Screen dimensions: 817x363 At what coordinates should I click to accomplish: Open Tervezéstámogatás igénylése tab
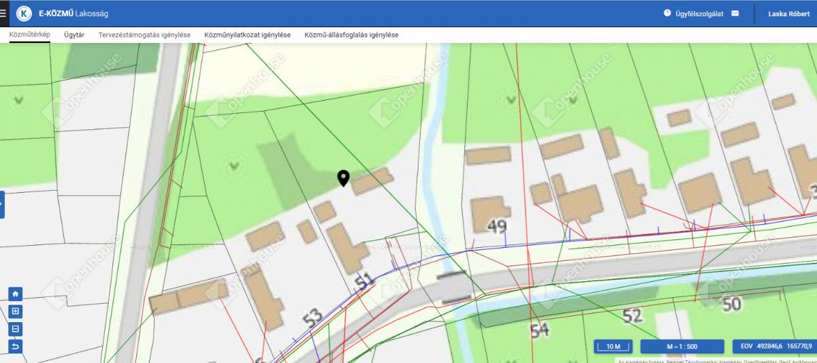144,35
